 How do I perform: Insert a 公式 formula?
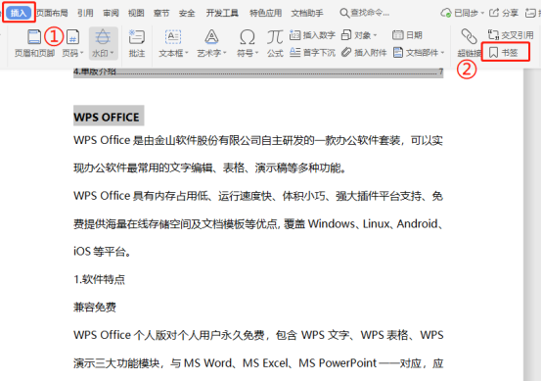(x=275, y=43)
